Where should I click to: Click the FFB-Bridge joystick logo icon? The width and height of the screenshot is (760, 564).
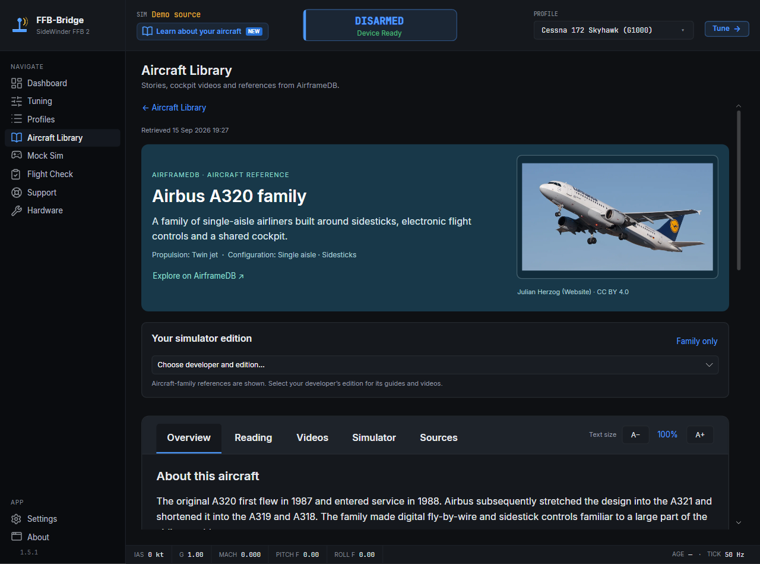tap(20, 25)
